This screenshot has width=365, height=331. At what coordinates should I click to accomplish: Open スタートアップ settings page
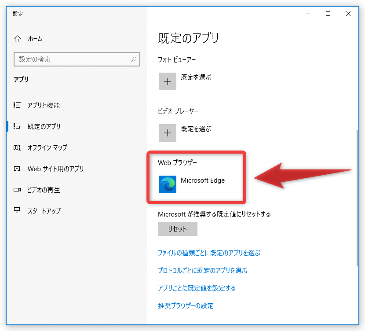click(44, 211)
